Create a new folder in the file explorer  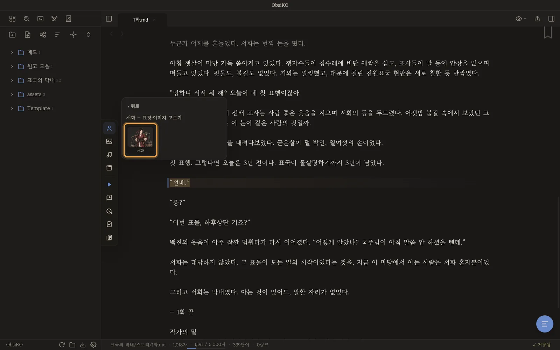pyautogui.click(x=12, y=35)
